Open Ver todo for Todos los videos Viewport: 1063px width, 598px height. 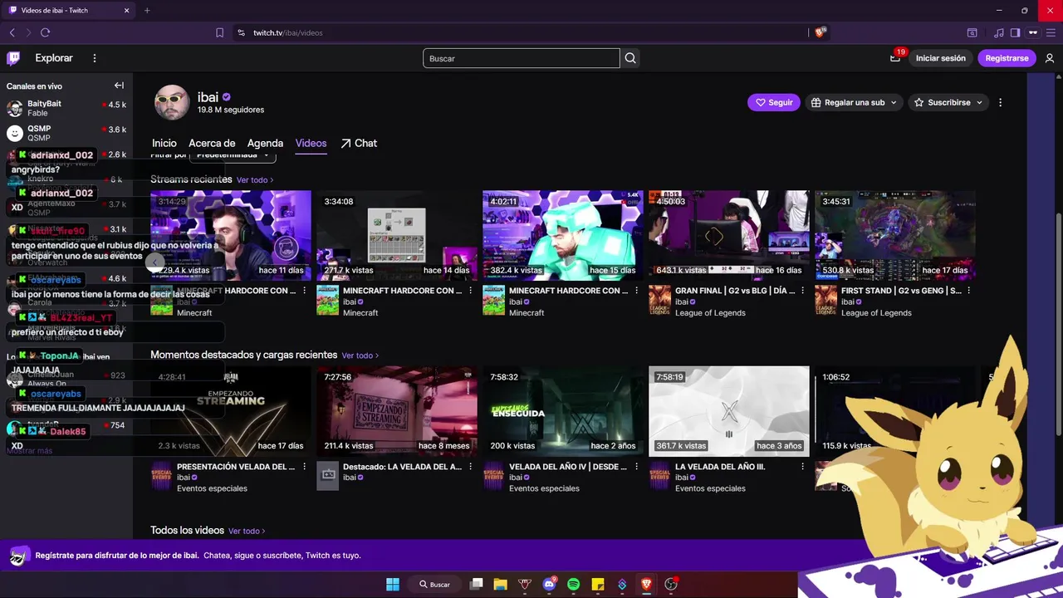click(x=247, y=531)
